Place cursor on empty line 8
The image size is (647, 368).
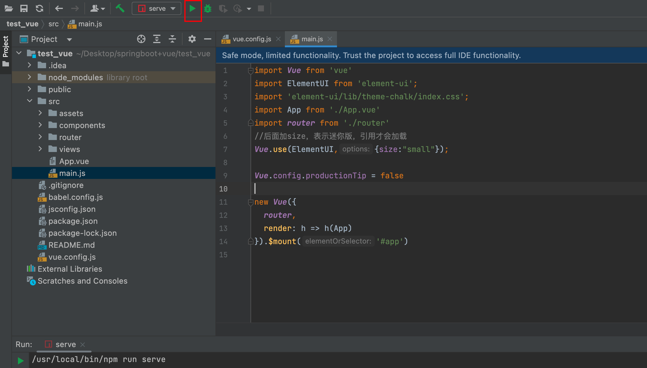(449, 162)
